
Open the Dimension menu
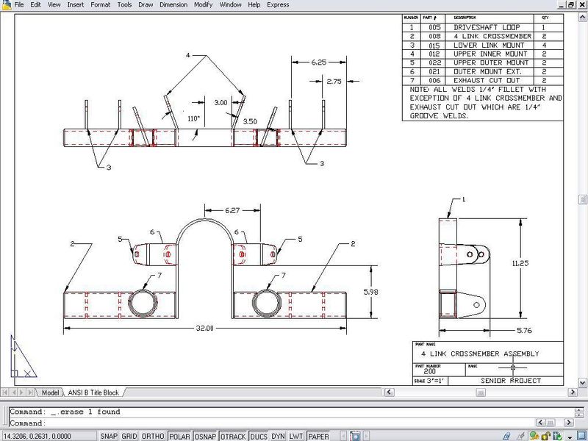173,4
